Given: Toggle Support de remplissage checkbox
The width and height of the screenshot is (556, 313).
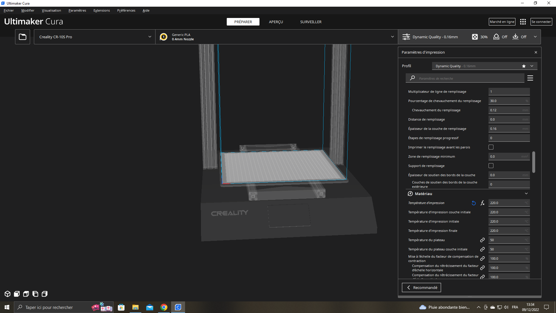Looking at the screenshot, I should click(x=491, y=166).
